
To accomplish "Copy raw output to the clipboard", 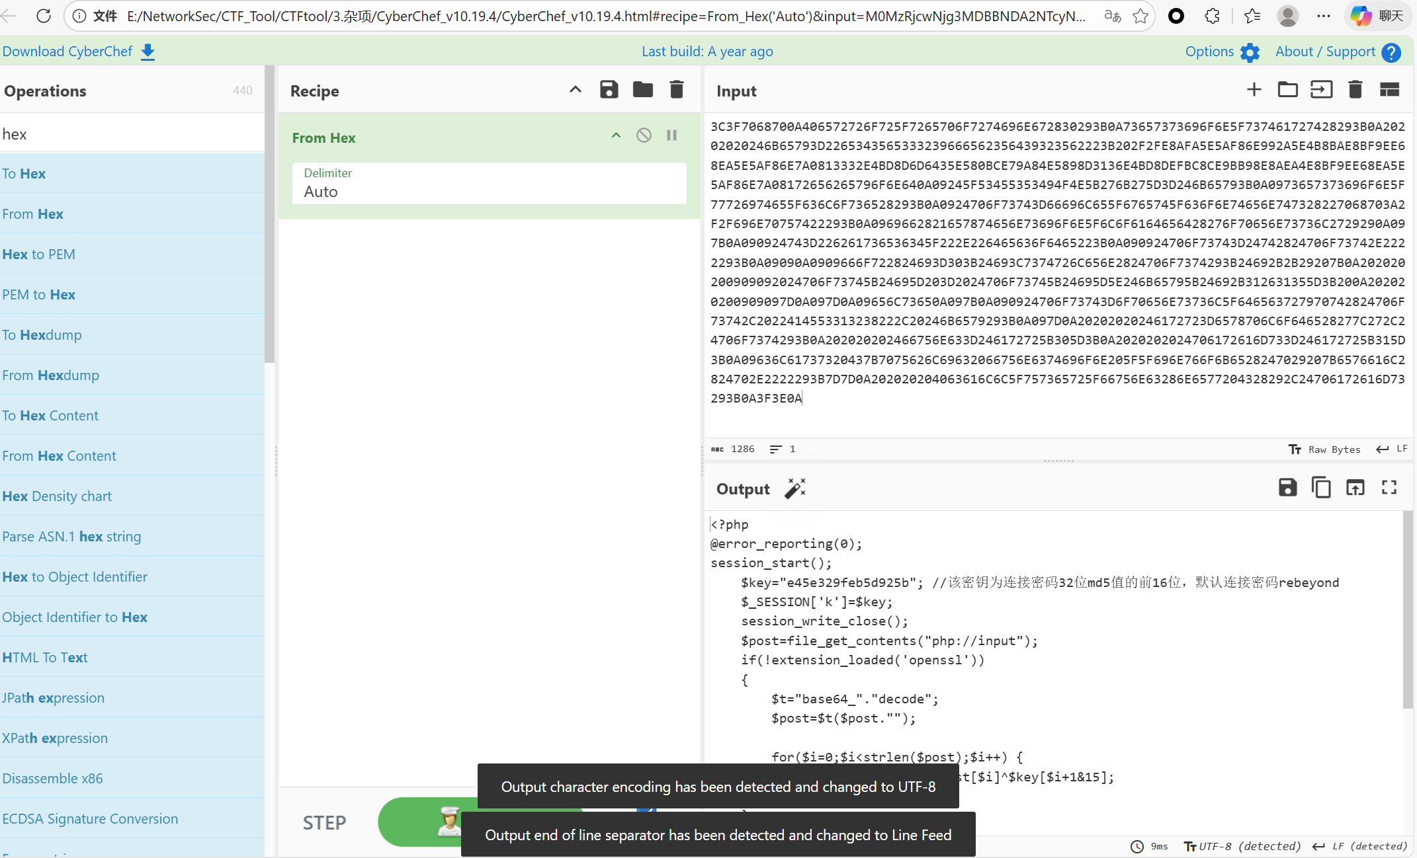I will point(1321,488).
